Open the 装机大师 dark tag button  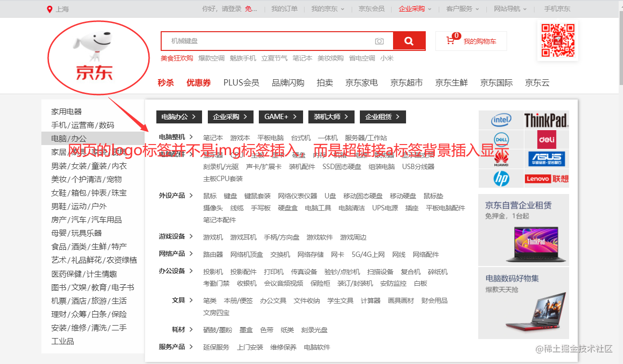pyautogui.click(x=331, y=117)
